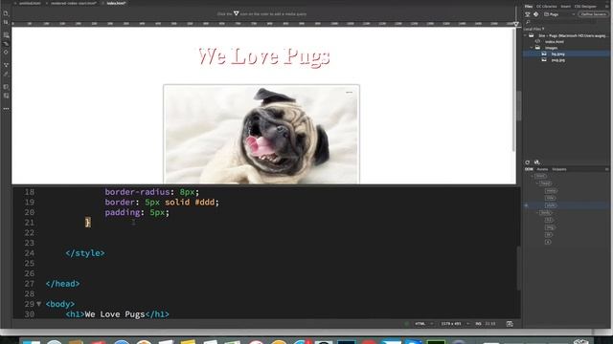Click the Live view vertical scrollbar
613x344 pixels.
coord(514,90)
